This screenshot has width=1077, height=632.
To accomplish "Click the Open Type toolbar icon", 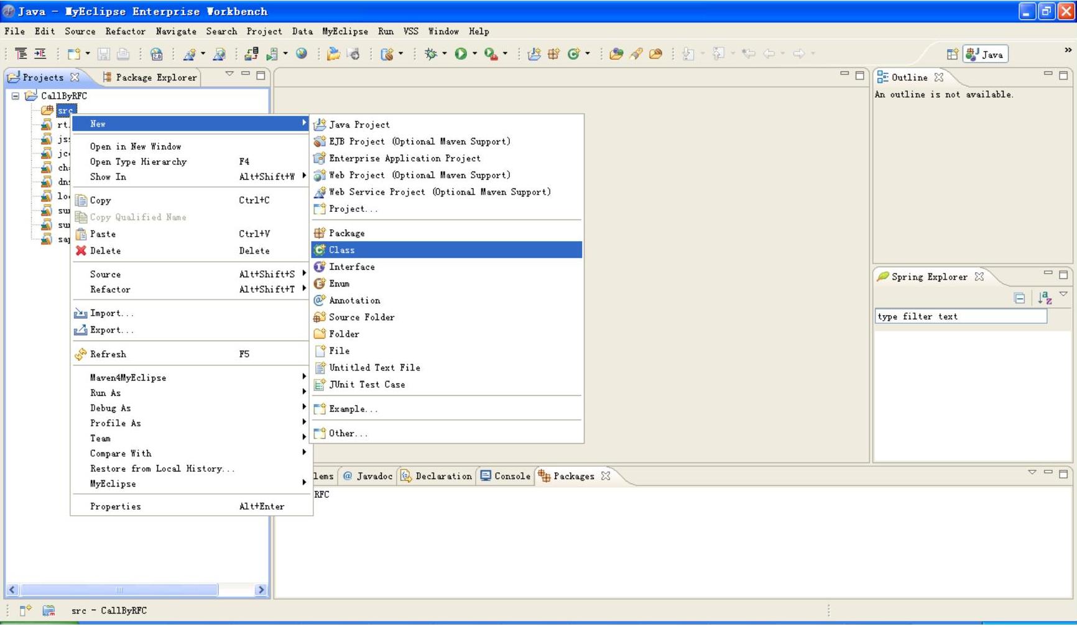I will 616,54.
